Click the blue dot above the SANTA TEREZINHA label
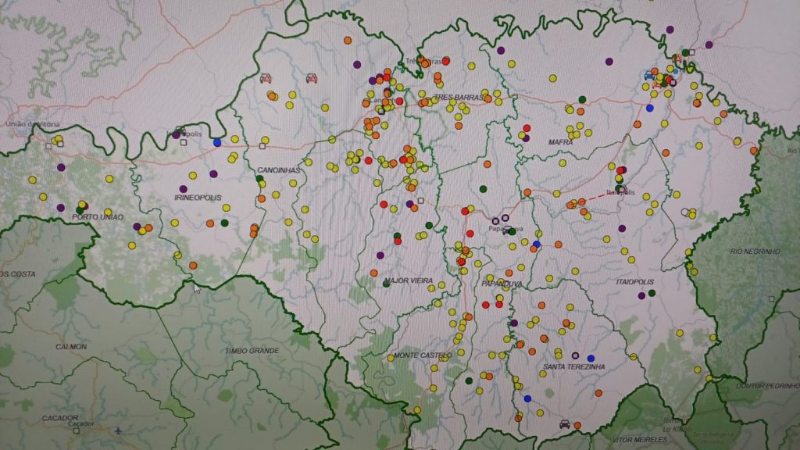 click(591, 359)
